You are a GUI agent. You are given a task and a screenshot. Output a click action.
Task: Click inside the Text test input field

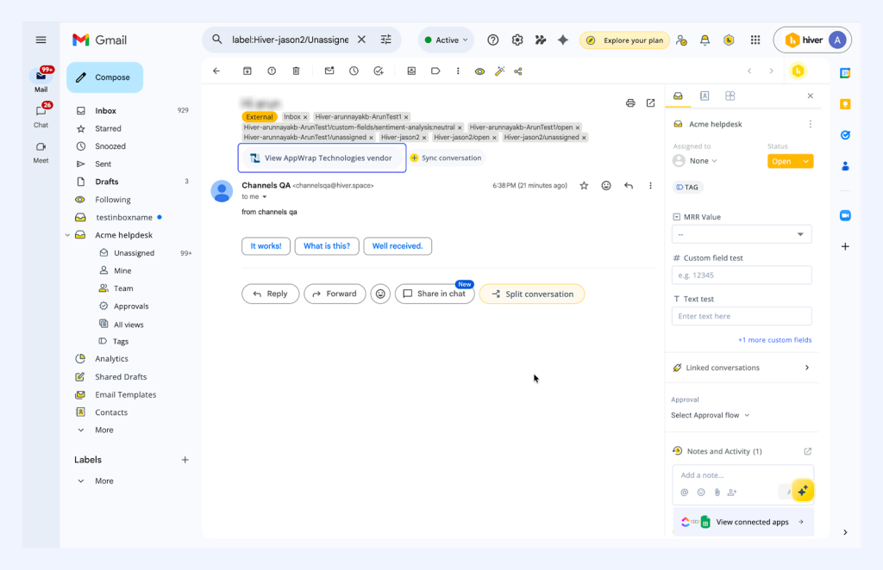pyautogui.click(x=742, y=316)
